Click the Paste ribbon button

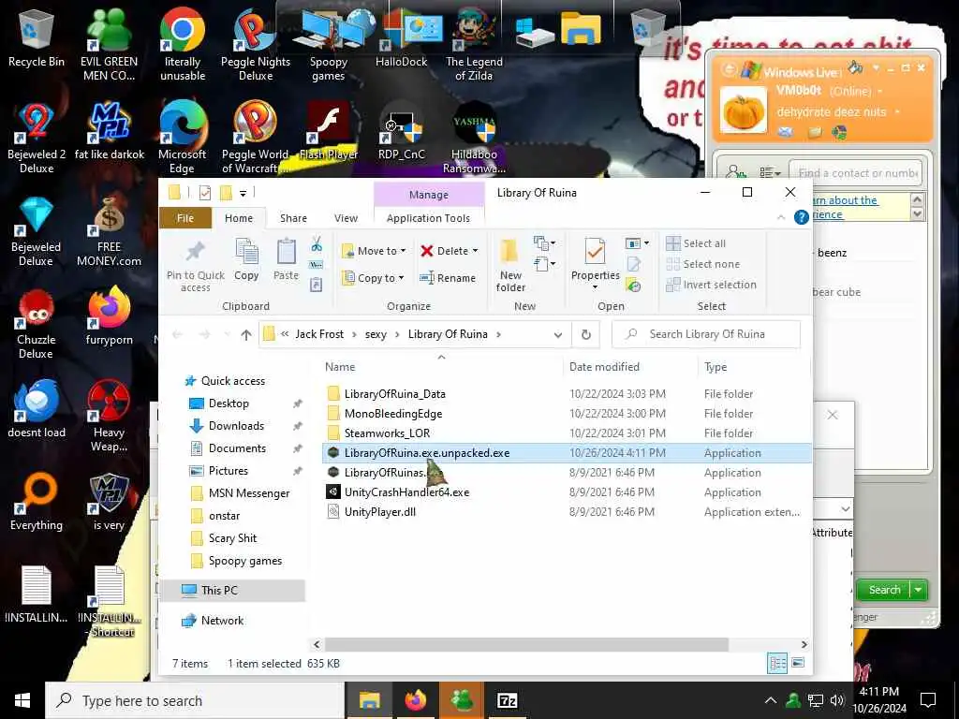point(286,260)
